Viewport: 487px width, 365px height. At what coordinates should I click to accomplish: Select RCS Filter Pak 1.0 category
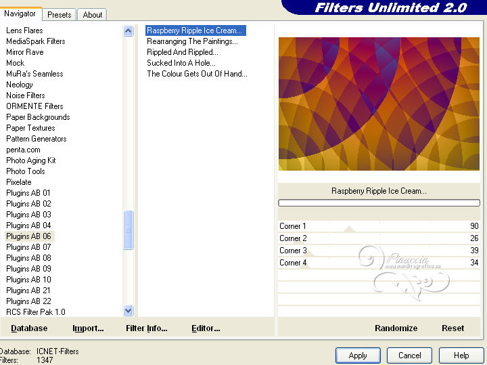click(36, 312)
